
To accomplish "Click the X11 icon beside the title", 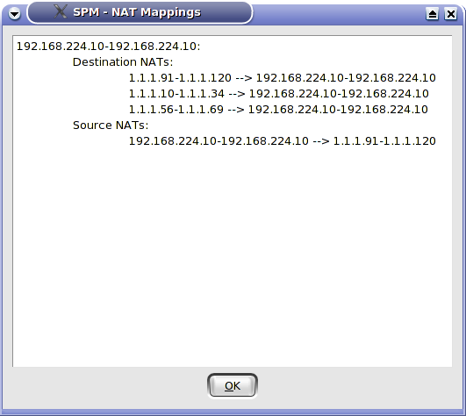I will (61, 12).
